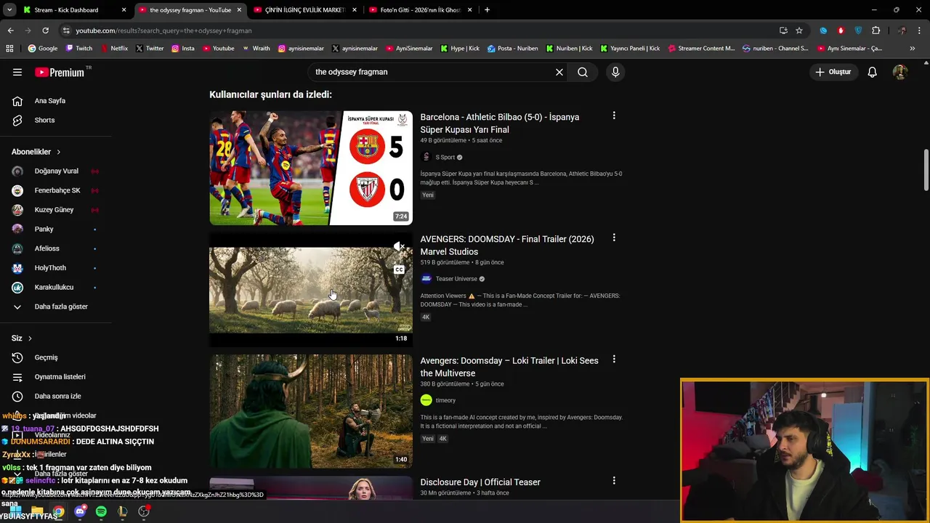Click the Barcelona 5-0 video thumbnail

pyautogui.click(x=311, y=168)
